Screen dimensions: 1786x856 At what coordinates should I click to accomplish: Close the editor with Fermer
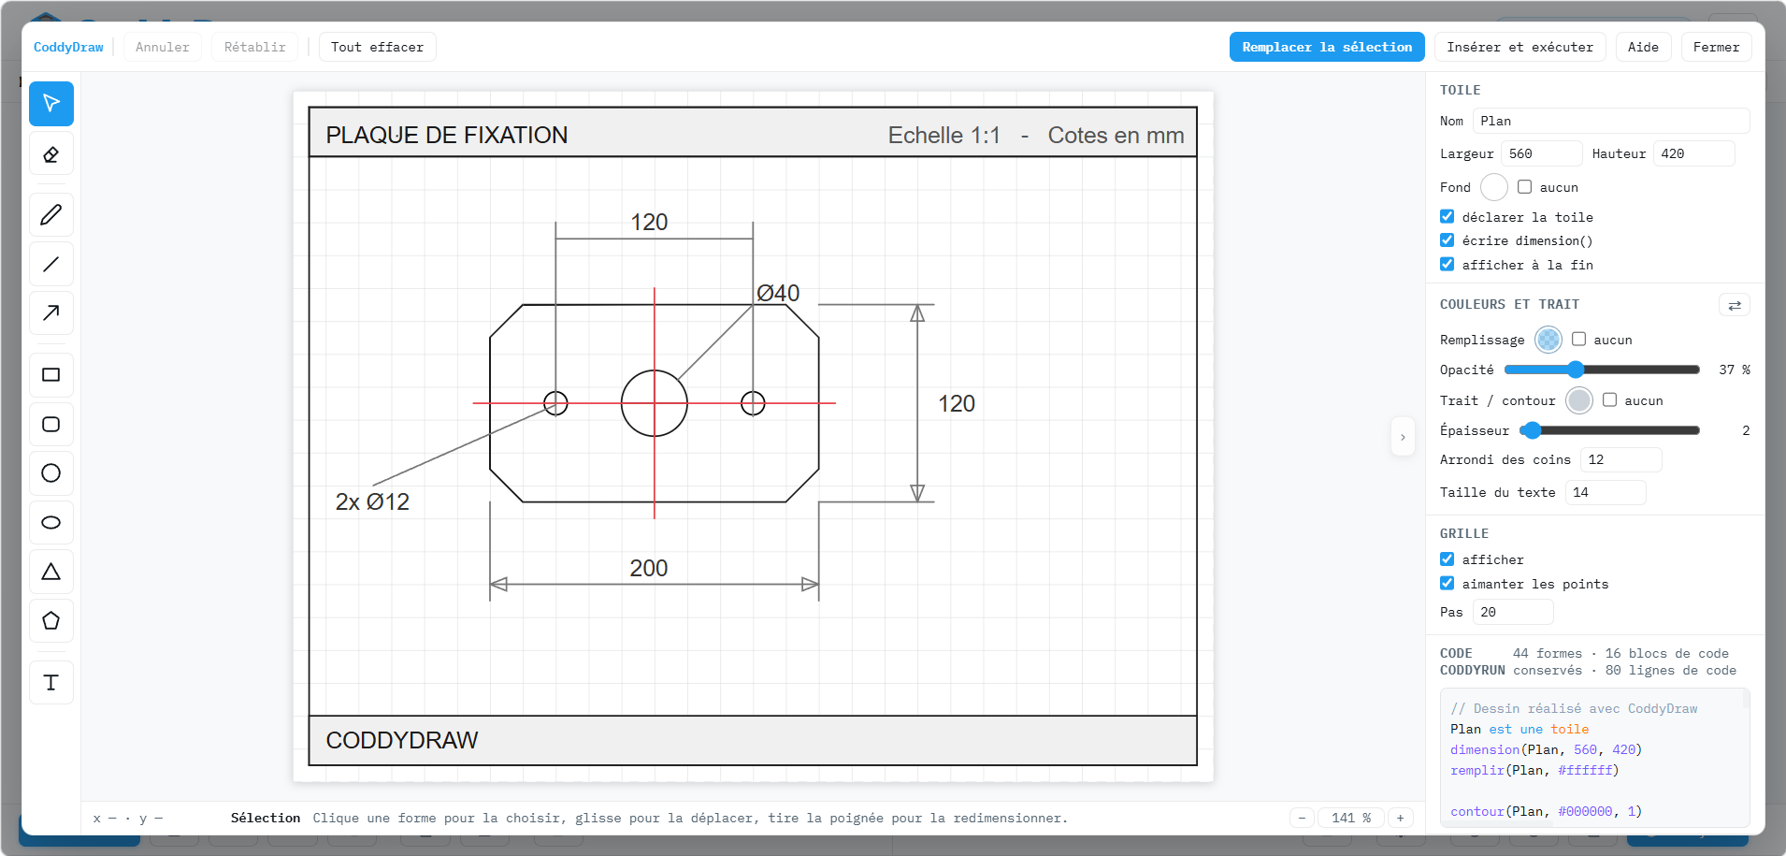[1717, 47]
